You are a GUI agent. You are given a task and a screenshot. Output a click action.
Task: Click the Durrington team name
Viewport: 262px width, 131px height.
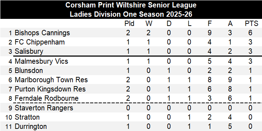(x=31, y=126)
